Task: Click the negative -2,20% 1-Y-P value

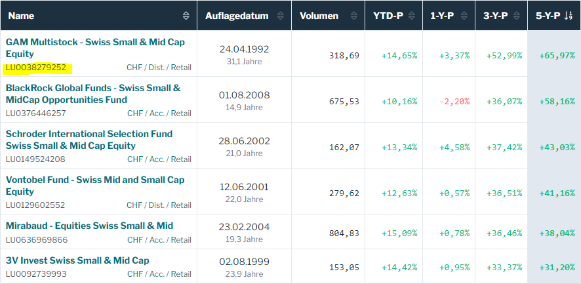Action: click(455, 102)
